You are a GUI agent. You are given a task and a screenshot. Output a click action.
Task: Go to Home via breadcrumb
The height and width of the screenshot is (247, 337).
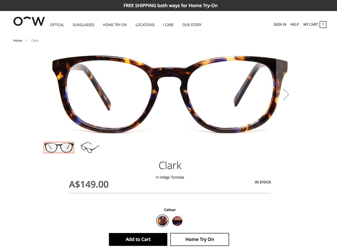(x=18, y=40)
